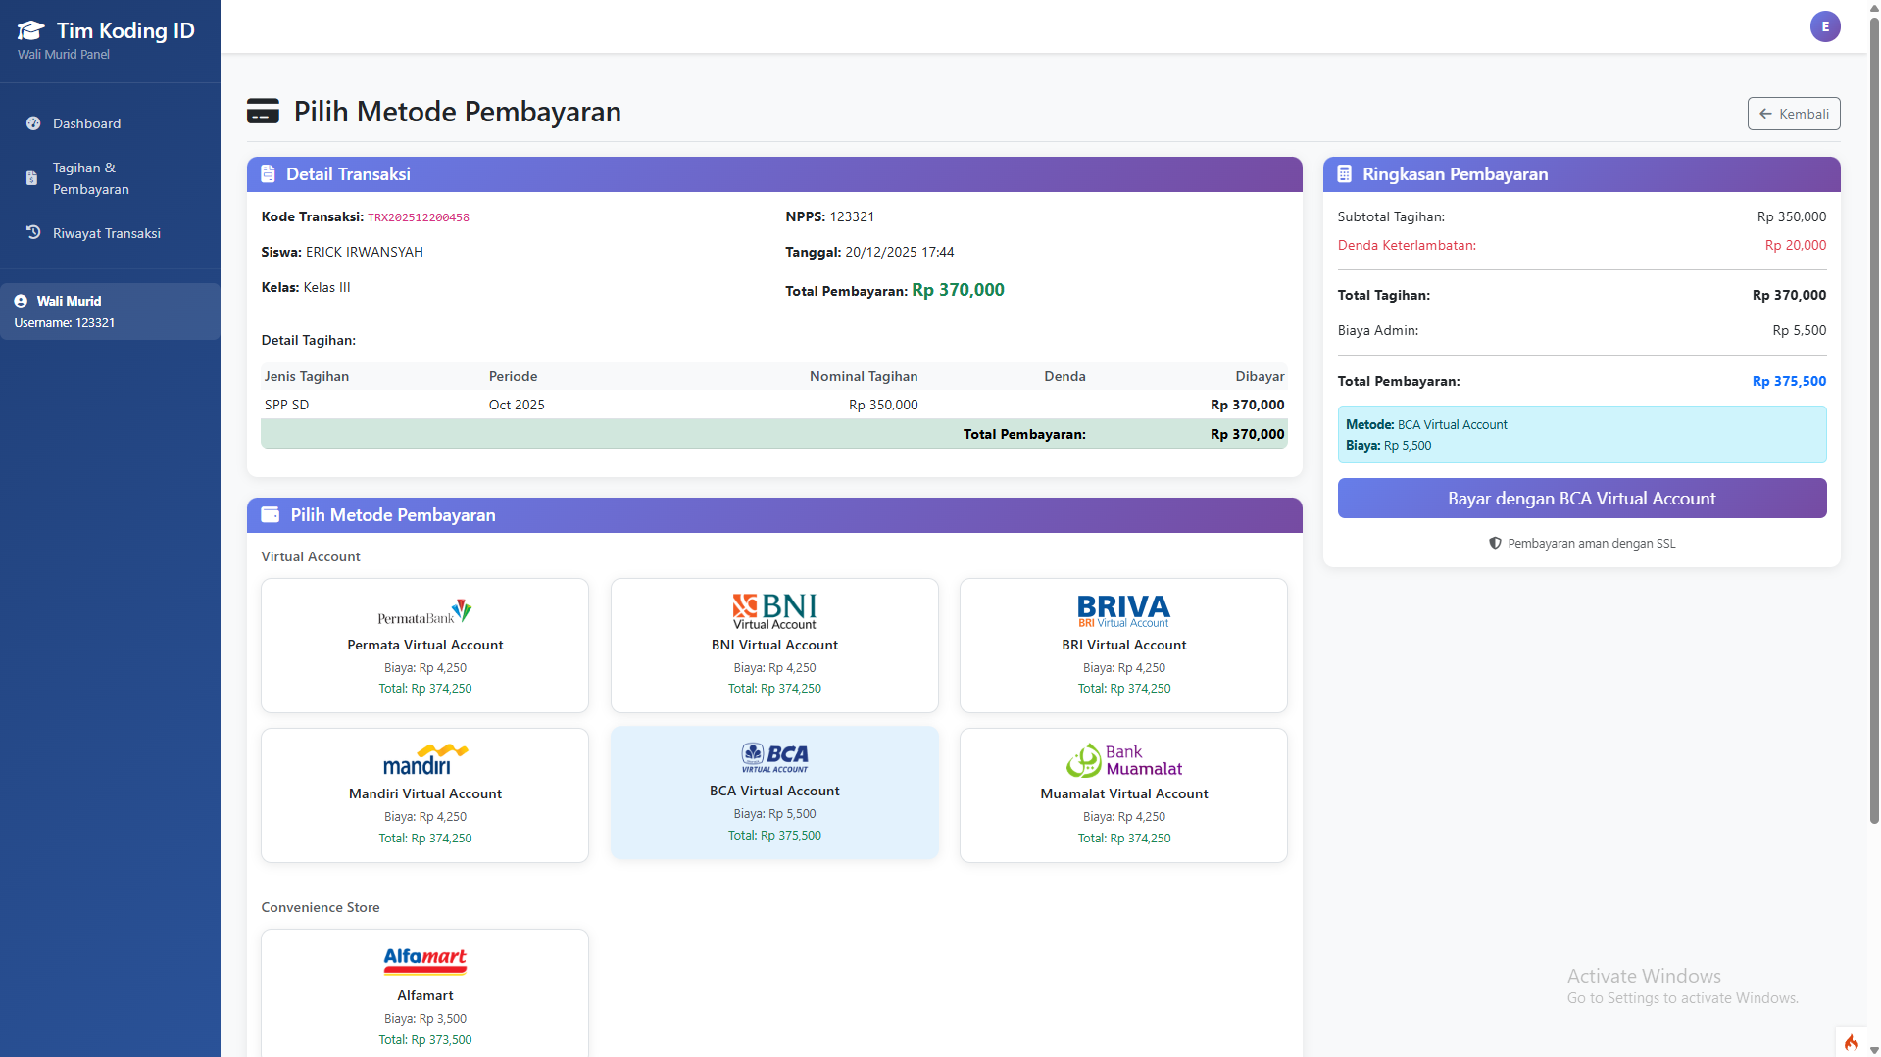
Task: Go to Riwayat Transaksi menu
Action: pyautogui.click(x=107, y=233)
